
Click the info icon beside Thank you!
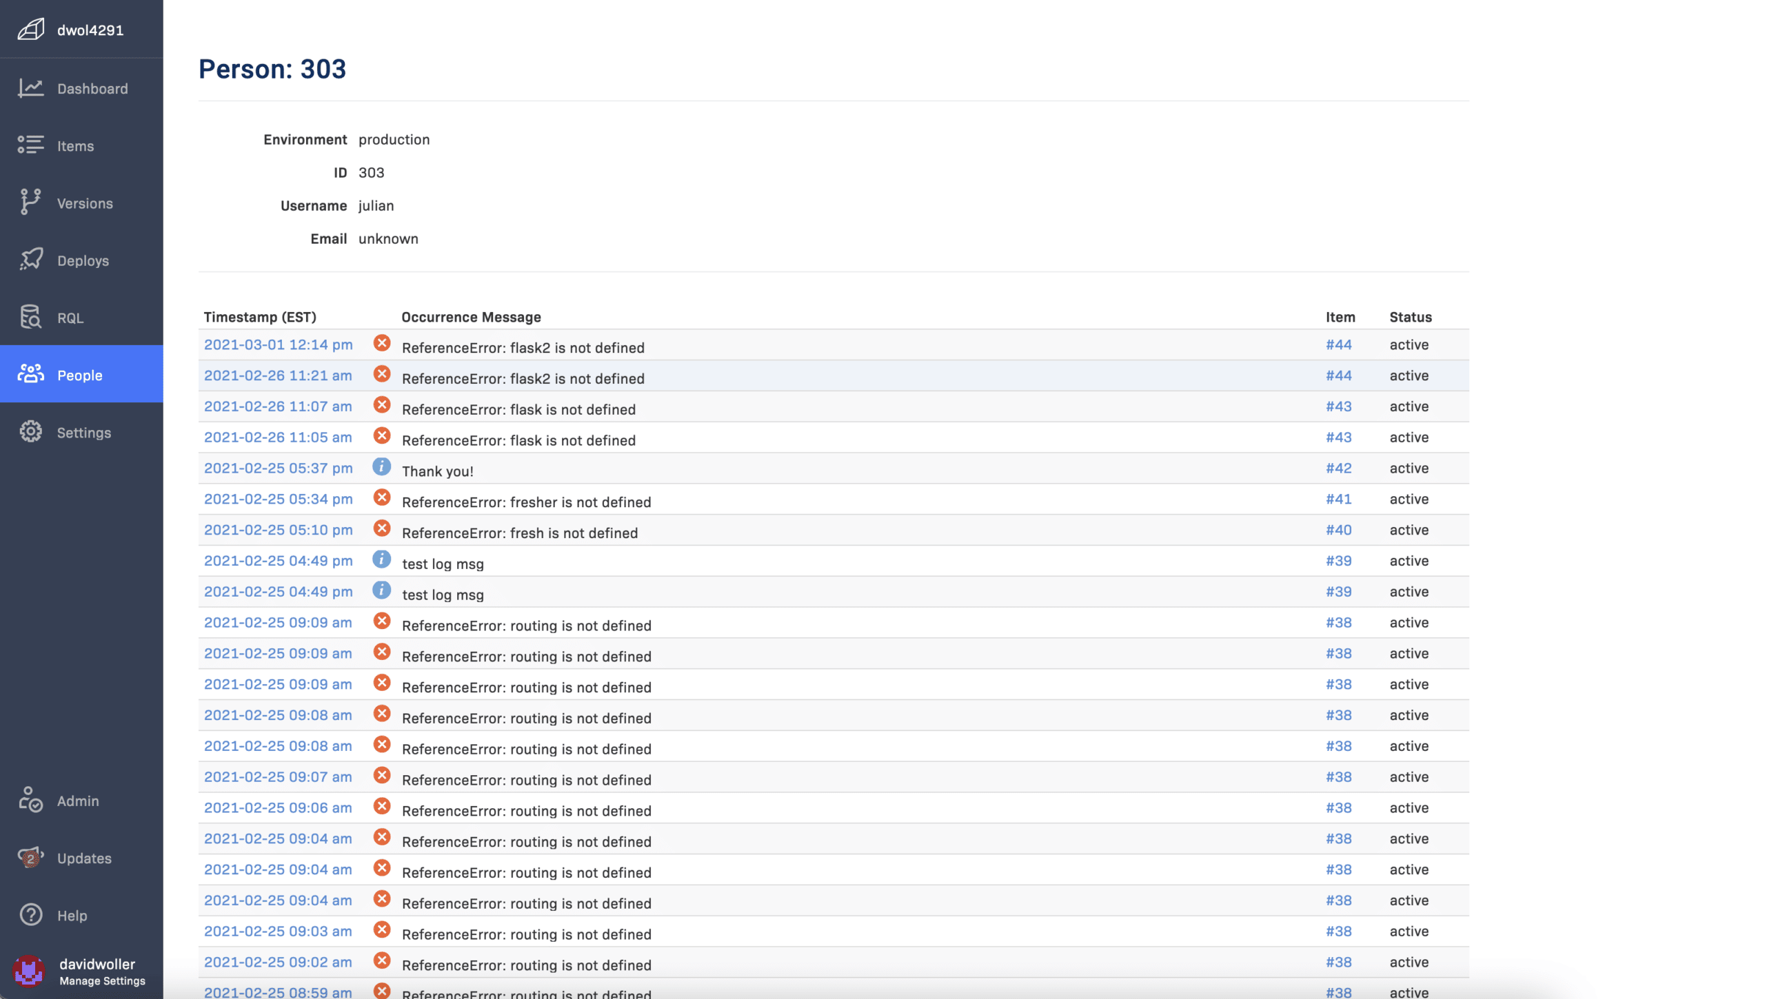(x=381, y=467)
